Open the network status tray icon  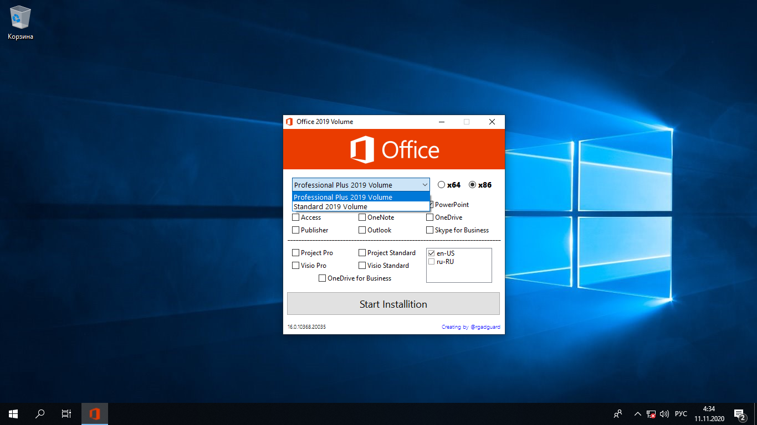tap(651, 413)
